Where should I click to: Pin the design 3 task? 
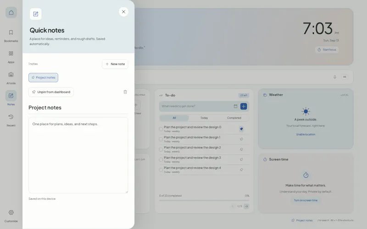[241, 159]
